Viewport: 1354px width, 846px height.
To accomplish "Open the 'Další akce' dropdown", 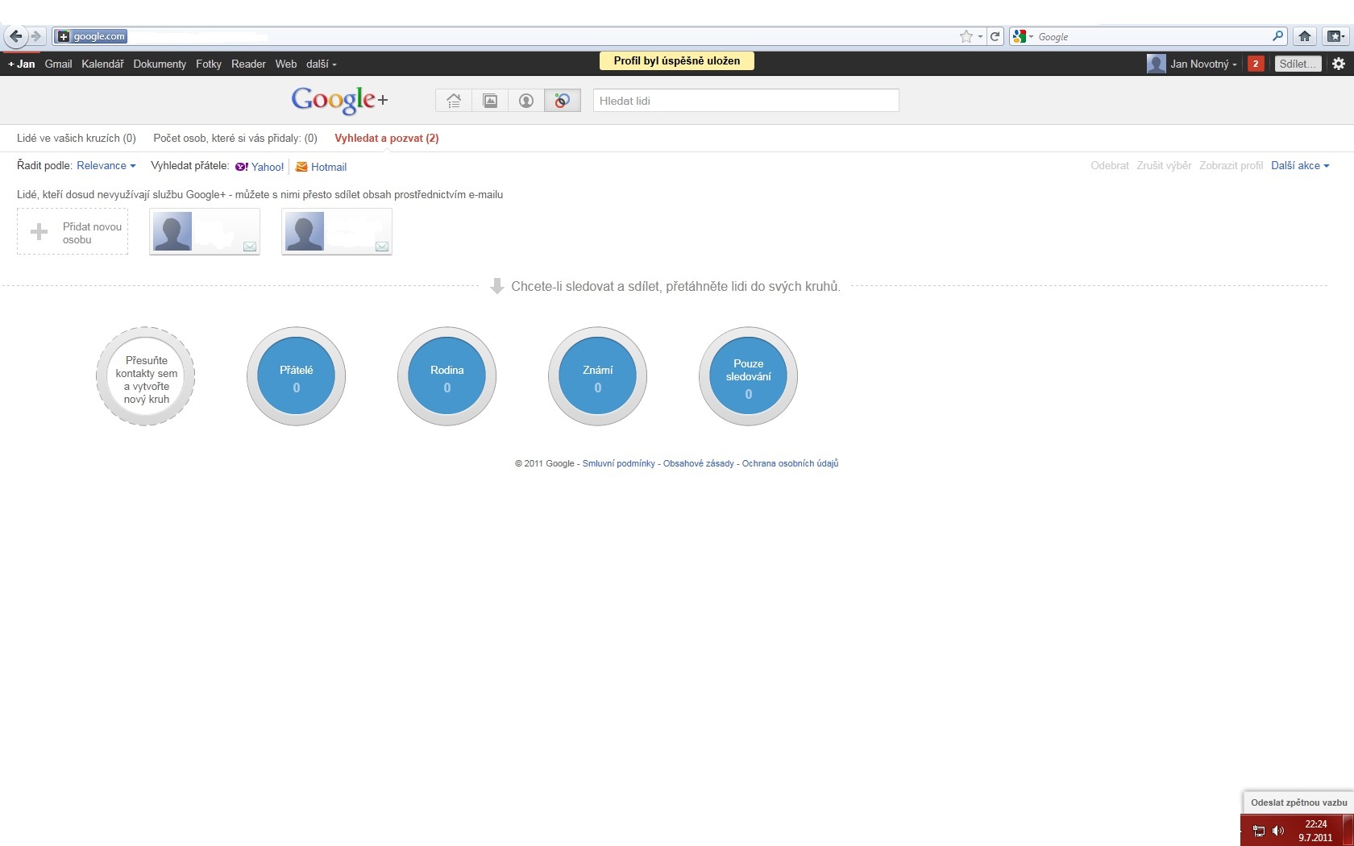I will 1299,166.
